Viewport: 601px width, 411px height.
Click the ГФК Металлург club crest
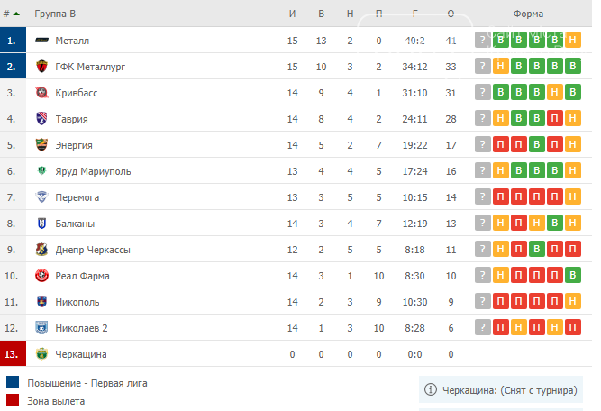click(x=41, y=67)
